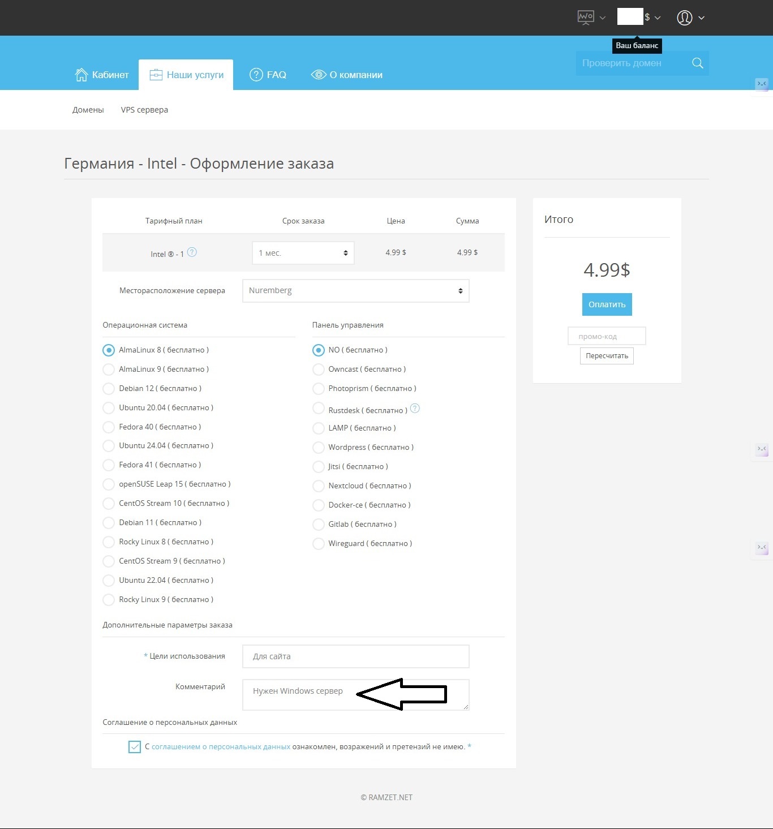
Task: Open the соглашением о персональных данных link
Action: pos(221,747)
